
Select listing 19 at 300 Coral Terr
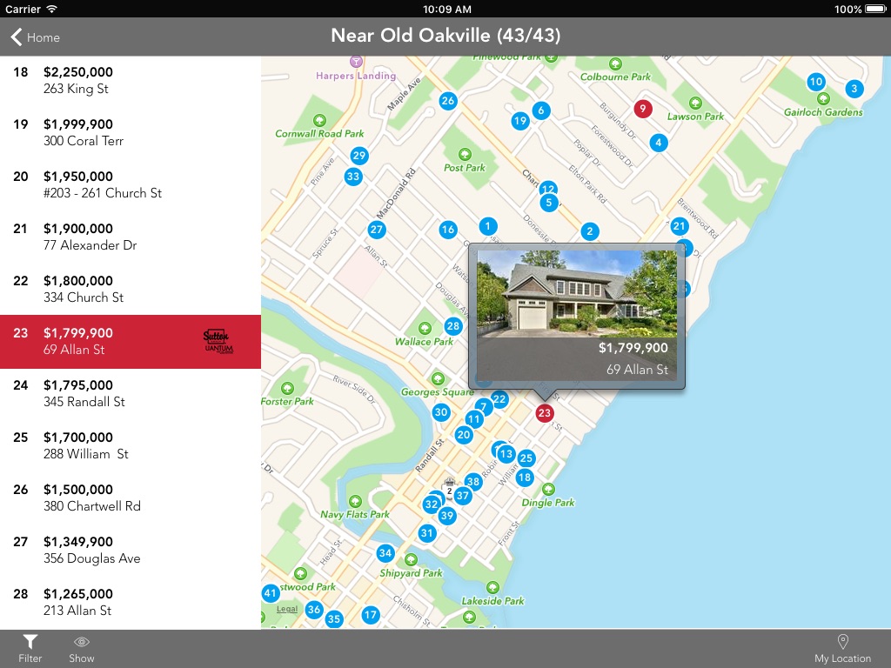click(x=131, y=132)
